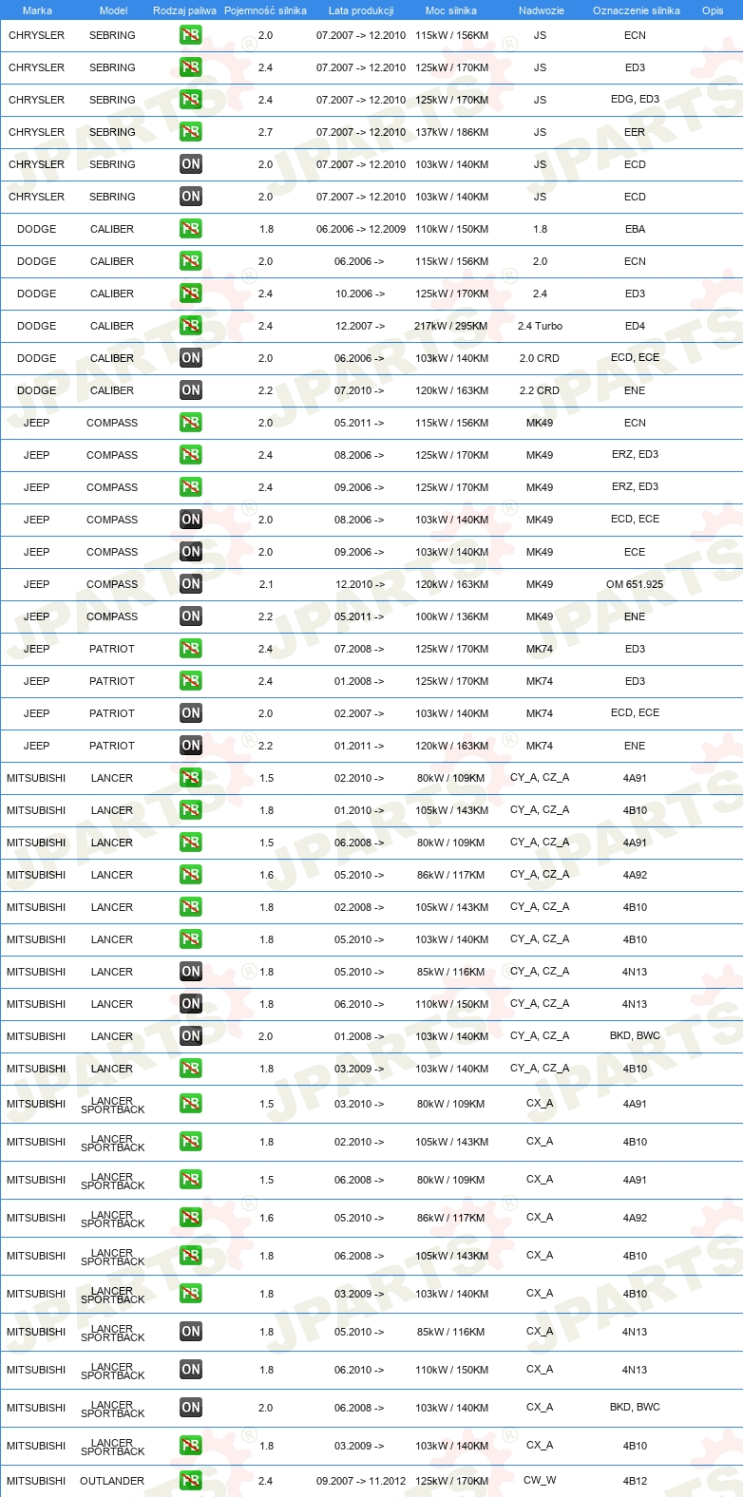
Task: Click petrol icon in Sebring EDG, ED3 row
Action: (x=191, y=100)
